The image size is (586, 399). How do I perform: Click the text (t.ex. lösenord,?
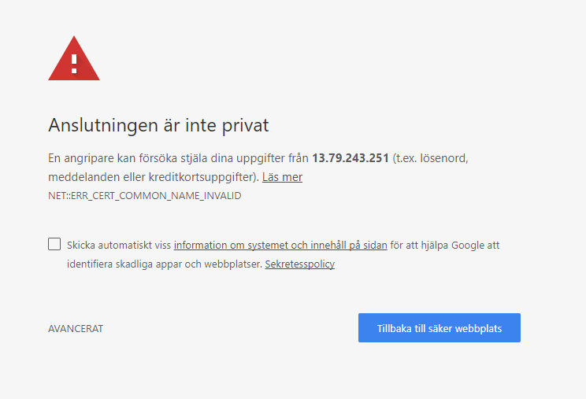tap(431, 158)
